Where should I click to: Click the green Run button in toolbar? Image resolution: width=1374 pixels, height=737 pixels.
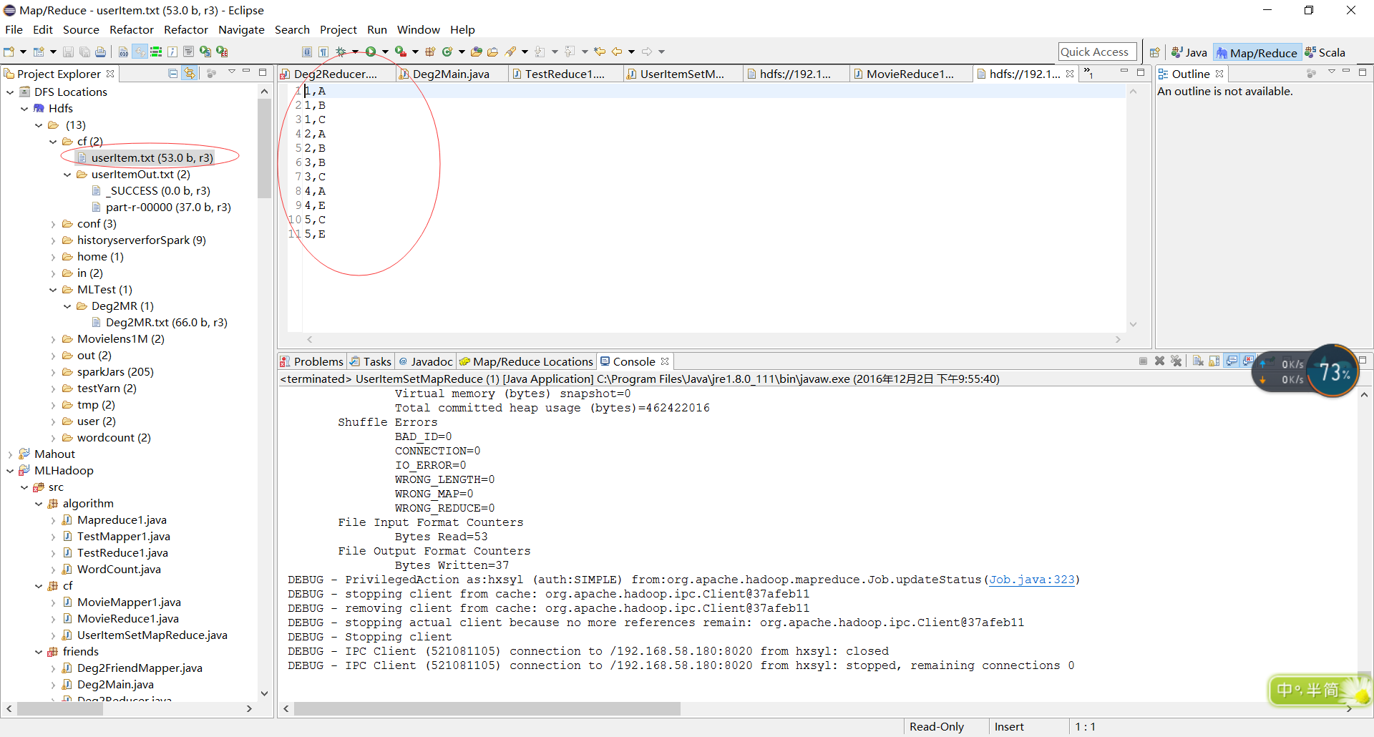[x=371, y=52]
